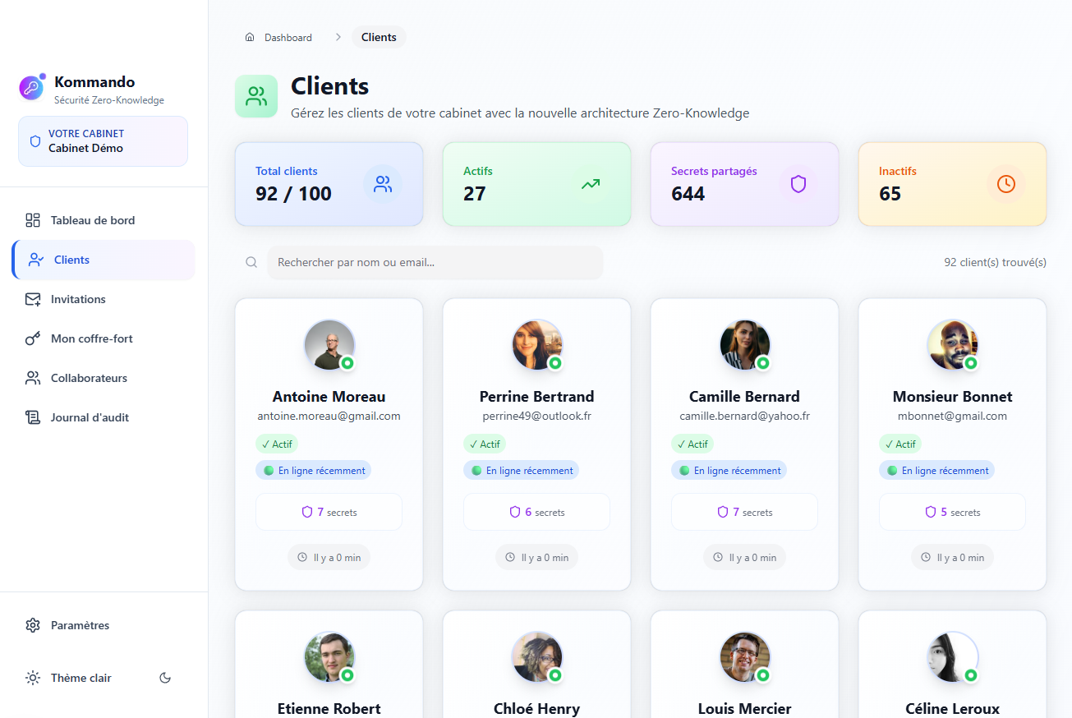This screenshot has height=718, width=1072.
Task: Click the Mon coffre-fort key icon
Action: click(x=33, y=338)
